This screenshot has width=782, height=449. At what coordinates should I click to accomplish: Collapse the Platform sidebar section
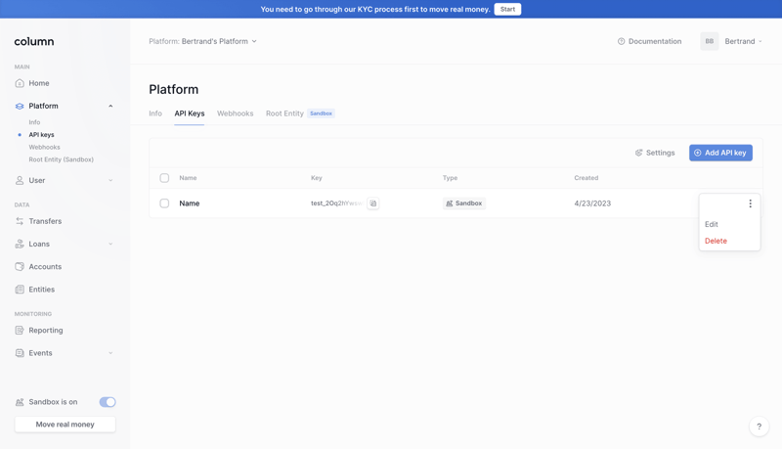(x=110, y=106)
